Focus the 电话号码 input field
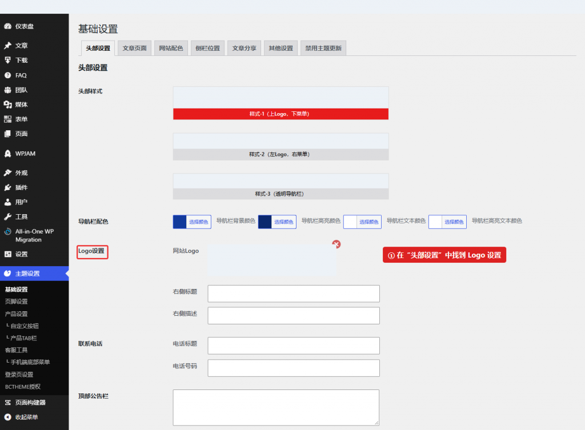The width and height of the screenshot is (585, 430). click(294, 368)
